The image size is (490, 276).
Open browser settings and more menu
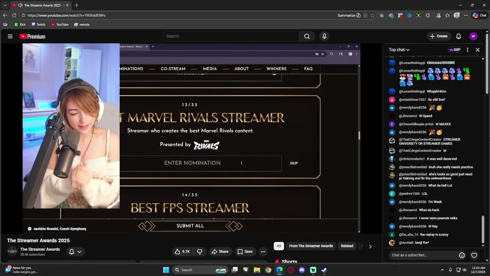coord(465,15)
